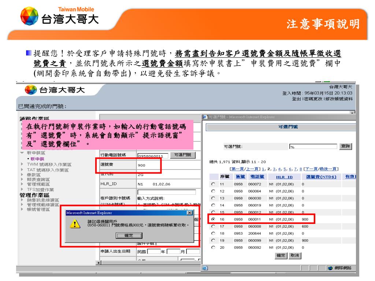Click the 登出 link in top header

pyautogui.click(x=296, y=99)
